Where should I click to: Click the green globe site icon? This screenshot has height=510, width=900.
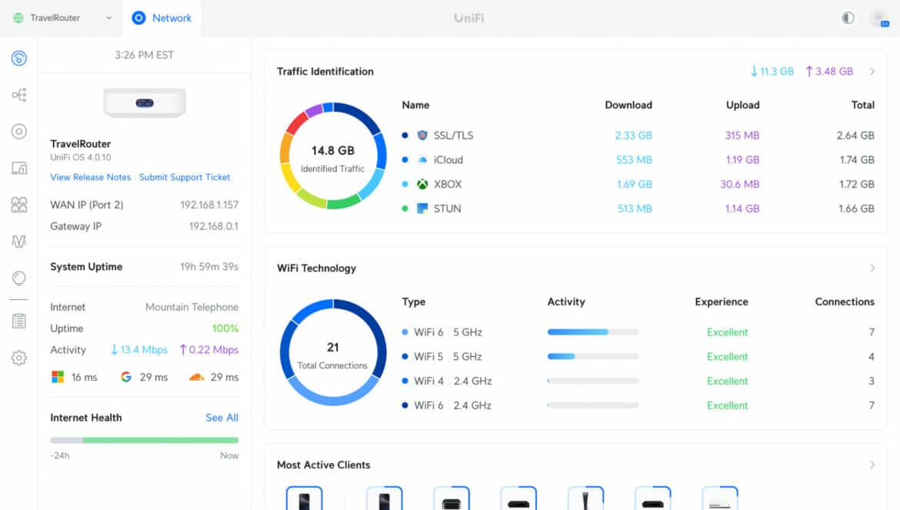click(18, 18)
